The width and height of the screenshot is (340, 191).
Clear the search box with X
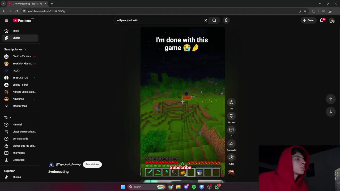click(206, 20)
